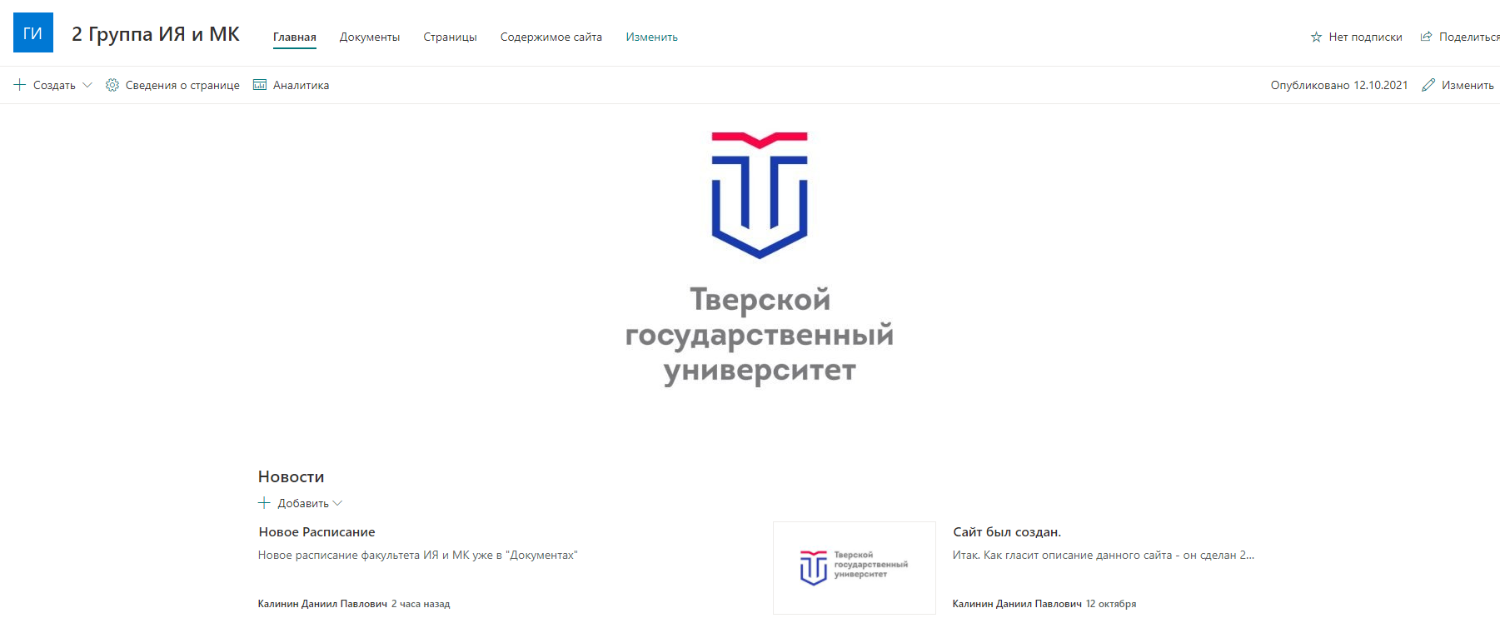Click the Изменить link in top navigation
This screenshot has height=633, width=1500.
[x=651, y=37]
